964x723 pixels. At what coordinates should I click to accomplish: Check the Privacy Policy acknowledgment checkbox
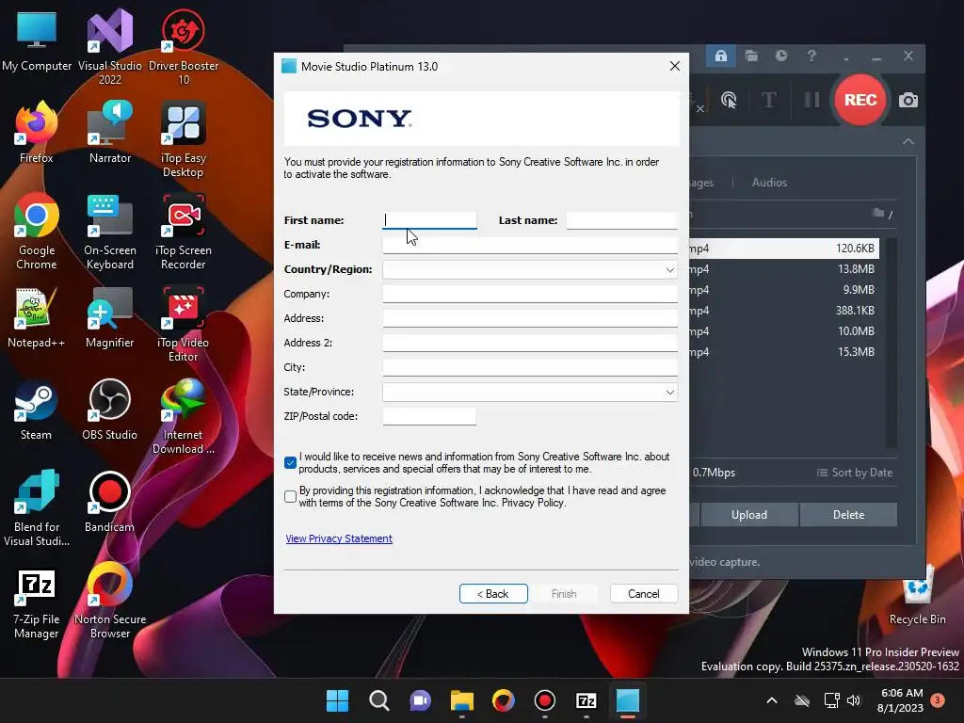291,496
